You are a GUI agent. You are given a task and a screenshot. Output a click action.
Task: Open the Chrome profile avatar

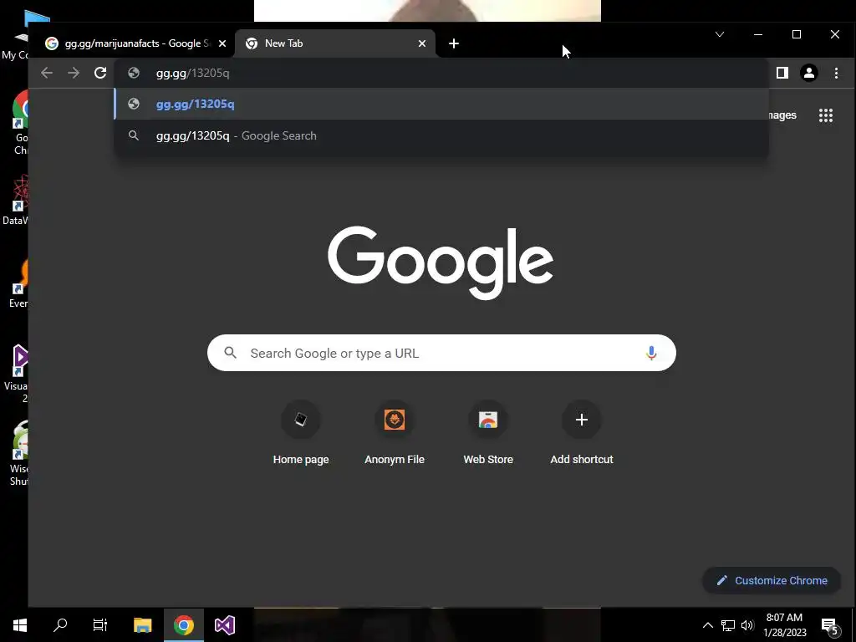coord(809,73)
